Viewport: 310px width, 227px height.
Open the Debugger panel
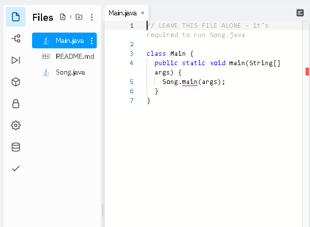click(x=16, y=60)
